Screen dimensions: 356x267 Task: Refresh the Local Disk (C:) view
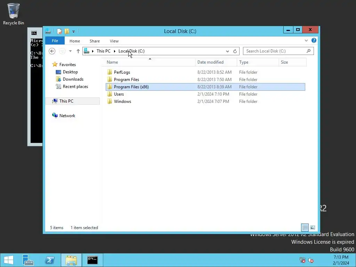click(x=235, y=51)
